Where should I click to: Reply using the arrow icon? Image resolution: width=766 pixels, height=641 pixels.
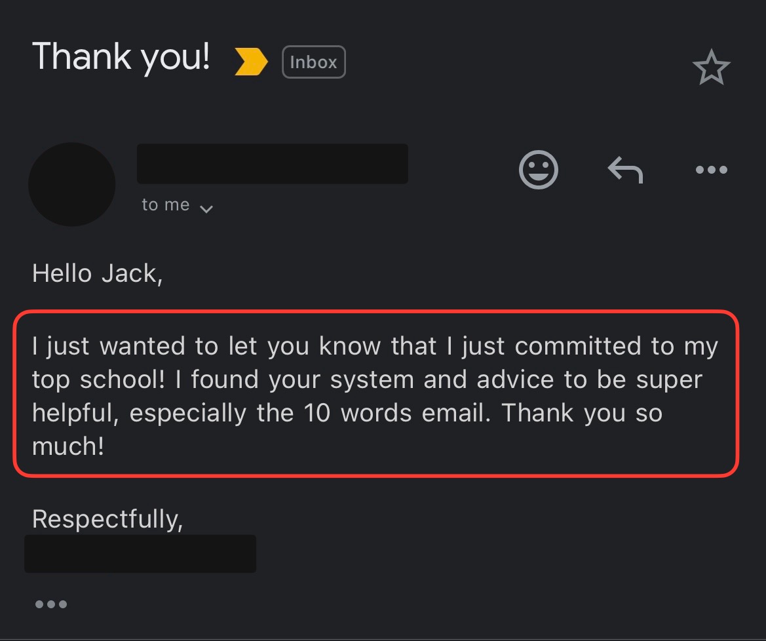[x=625, y=170]
